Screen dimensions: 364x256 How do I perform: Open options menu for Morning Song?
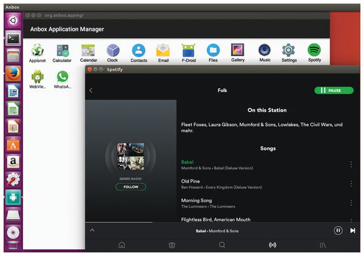coord(351,203)
